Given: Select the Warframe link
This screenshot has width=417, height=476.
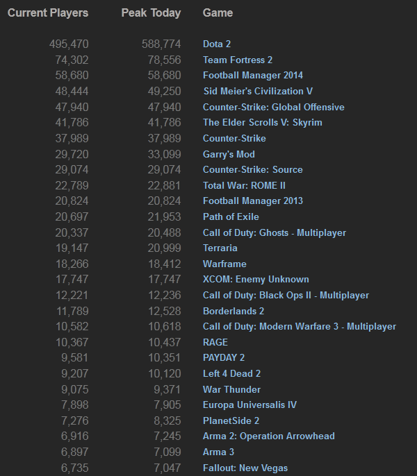Looking at the screenshot, I should point(224,264).
